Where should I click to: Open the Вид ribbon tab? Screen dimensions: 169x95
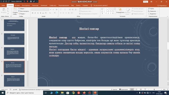(72, 5)
